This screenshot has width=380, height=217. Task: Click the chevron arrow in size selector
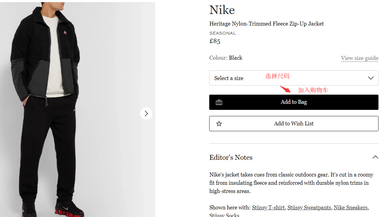371,78
